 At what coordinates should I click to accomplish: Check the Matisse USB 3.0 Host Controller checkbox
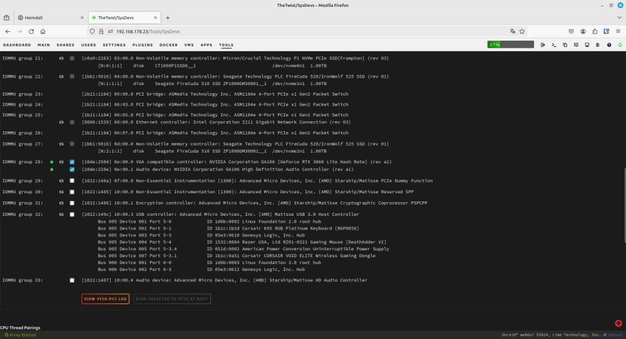click(72, 214)
